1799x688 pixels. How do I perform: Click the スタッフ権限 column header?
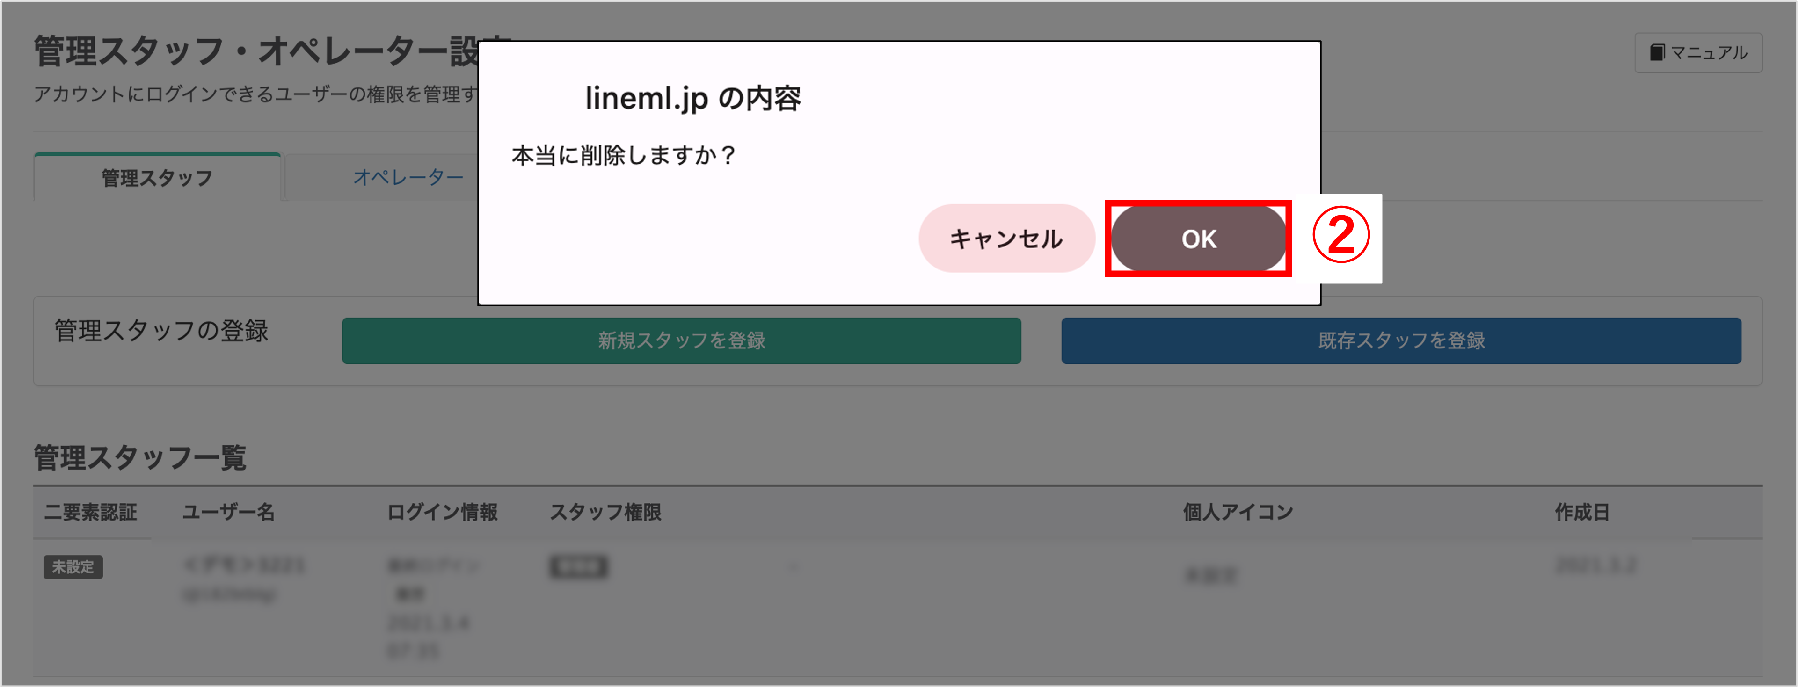[x=605, y=512]
